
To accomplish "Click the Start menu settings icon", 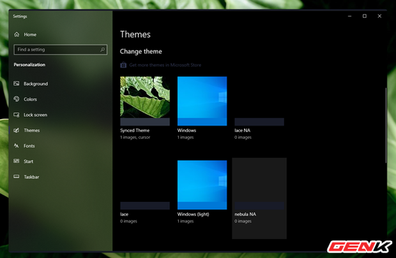I will tap(17, 161).
